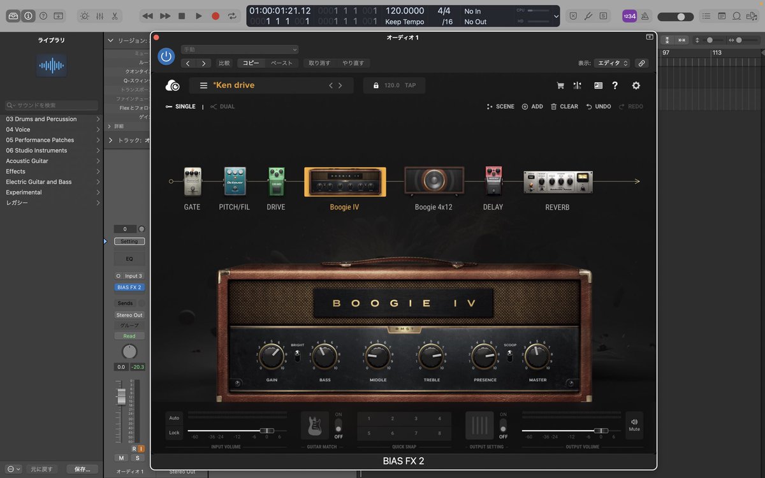
Task: Switch to SINGLE signal path mode
Action: [180, 106]
